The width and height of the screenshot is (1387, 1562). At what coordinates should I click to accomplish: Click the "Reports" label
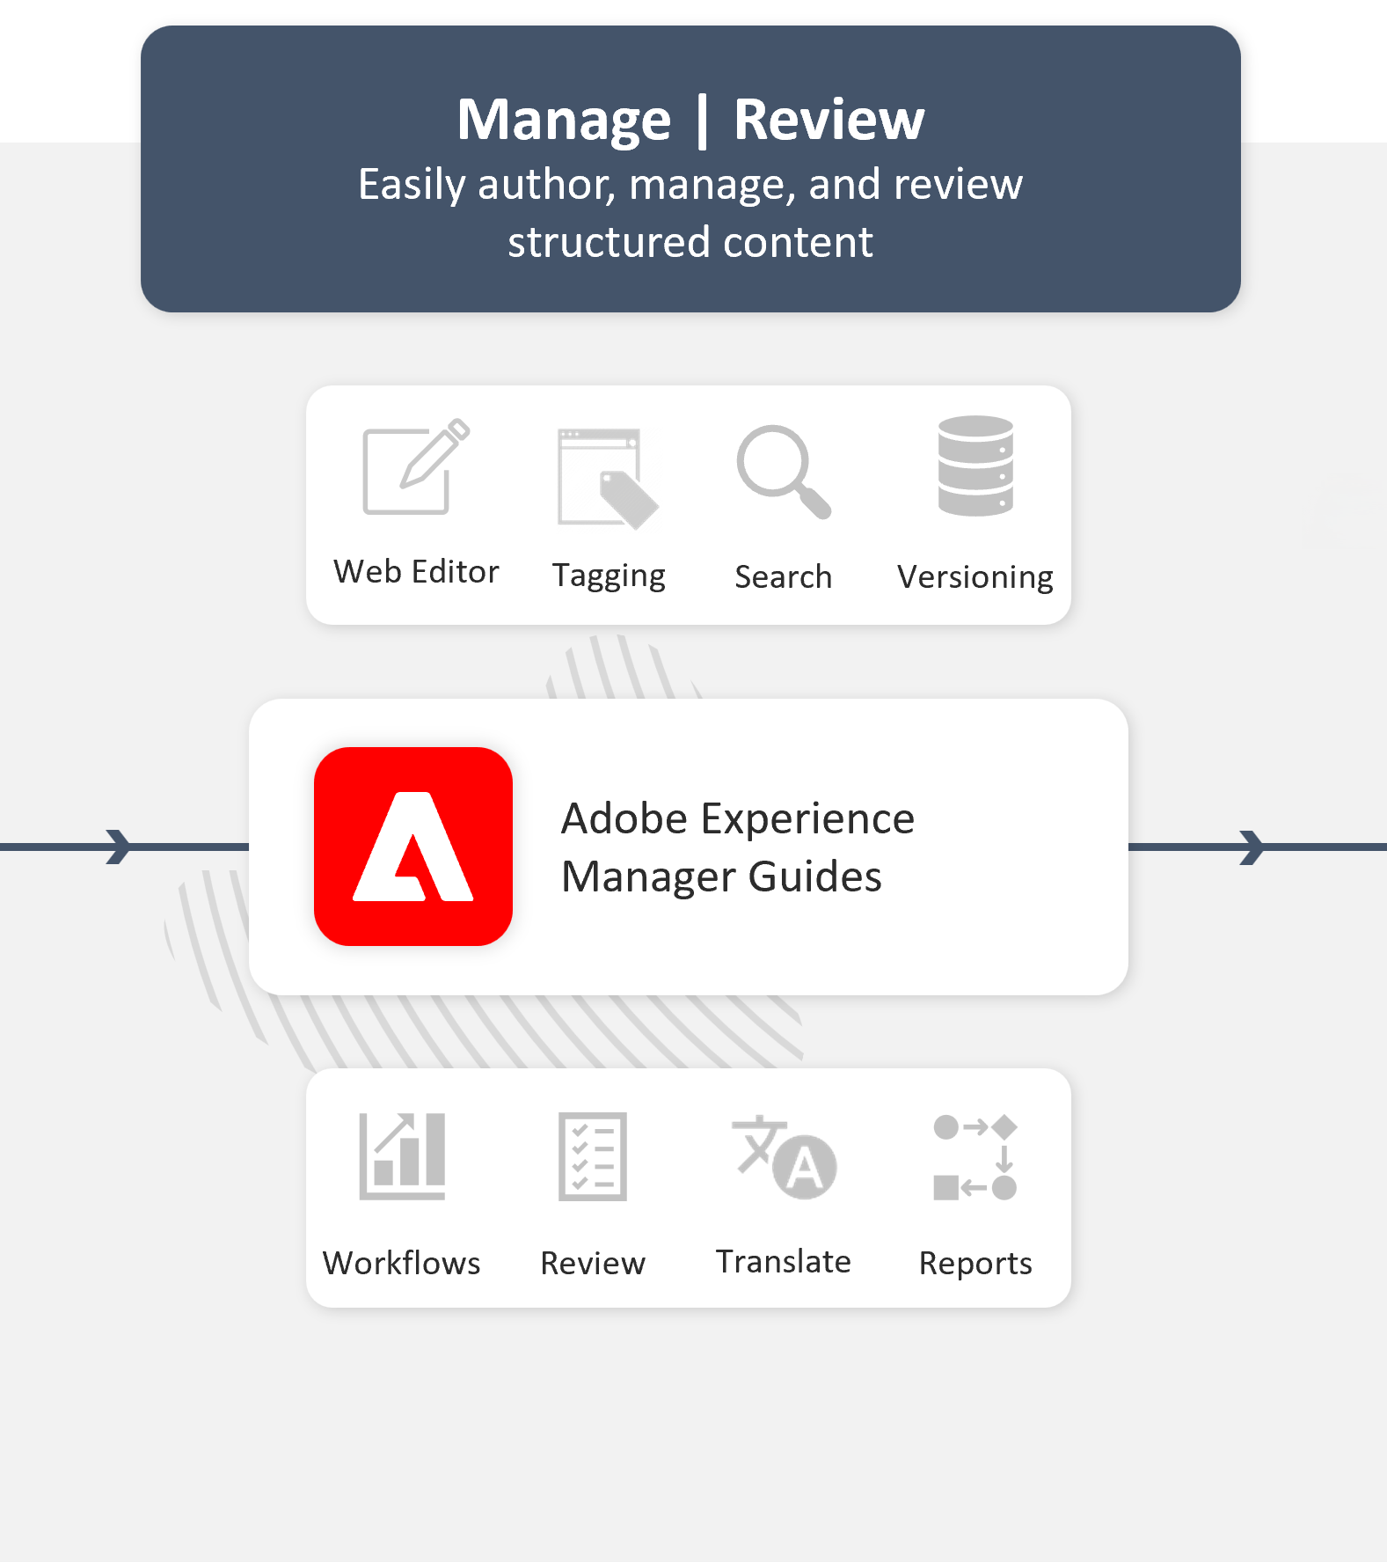coord(975,1264)
